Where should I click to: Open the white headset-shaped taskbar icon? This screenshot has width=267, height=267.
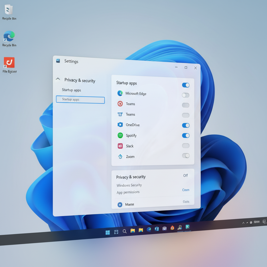180,227
